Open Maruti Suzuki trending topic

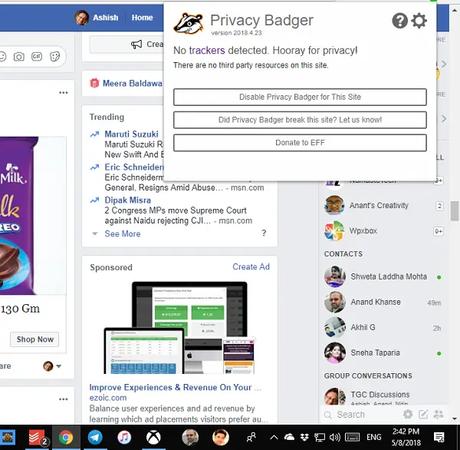131,134
